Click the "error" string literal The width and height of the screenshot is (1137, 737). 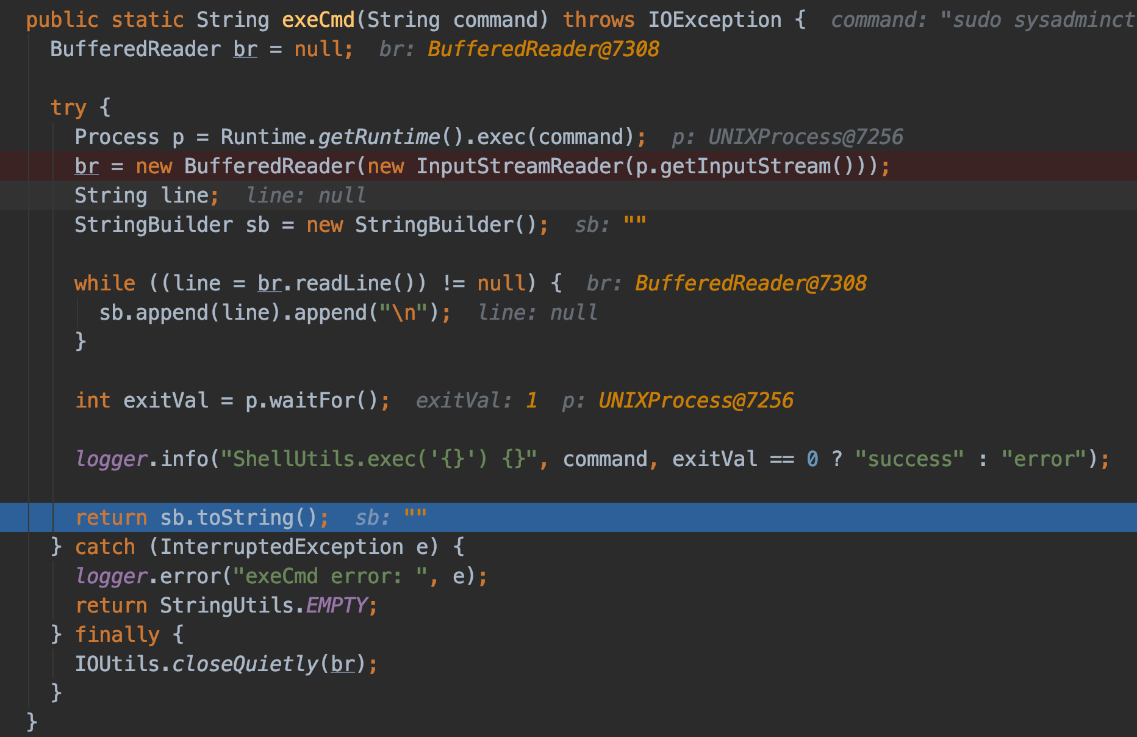pyautogui.click(x=1044, y=459)
